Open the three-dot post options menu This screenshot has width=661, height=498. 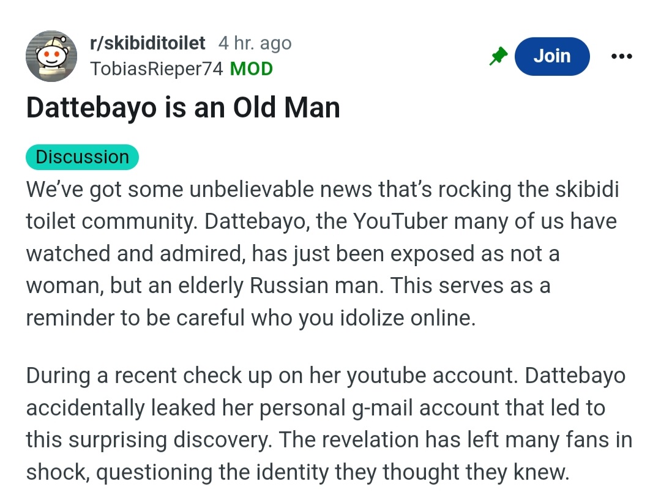[621, 56]
